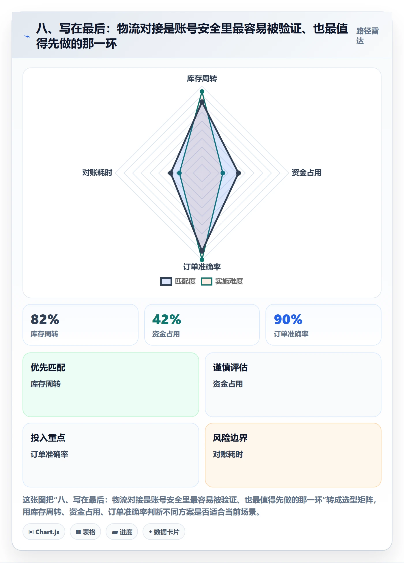Click the 资金占用 dark radar data point
Viewport: 404px width, 563px height.
[x=238, y=173]
